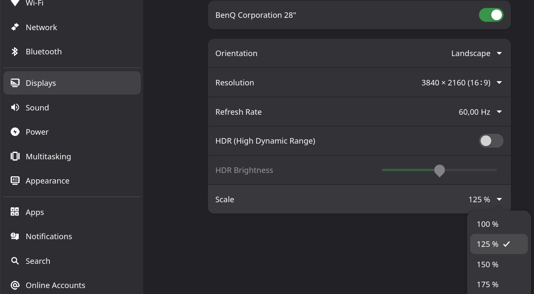The image size is (534, 294).
Task: Click the Bluetooth icon in sidebar
Action: pyautogui.click(x=15, y=51)
